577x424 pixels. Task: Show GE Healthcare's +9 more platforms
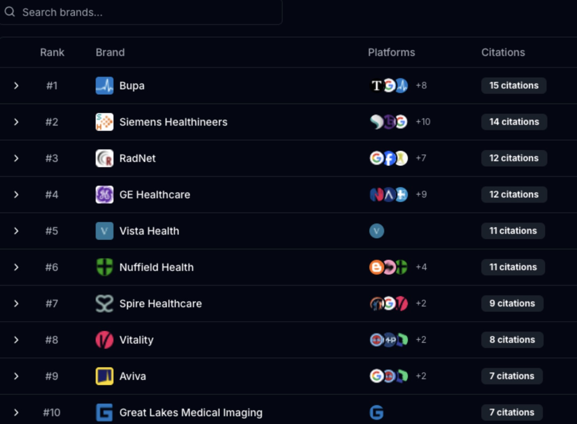[421, 195]
